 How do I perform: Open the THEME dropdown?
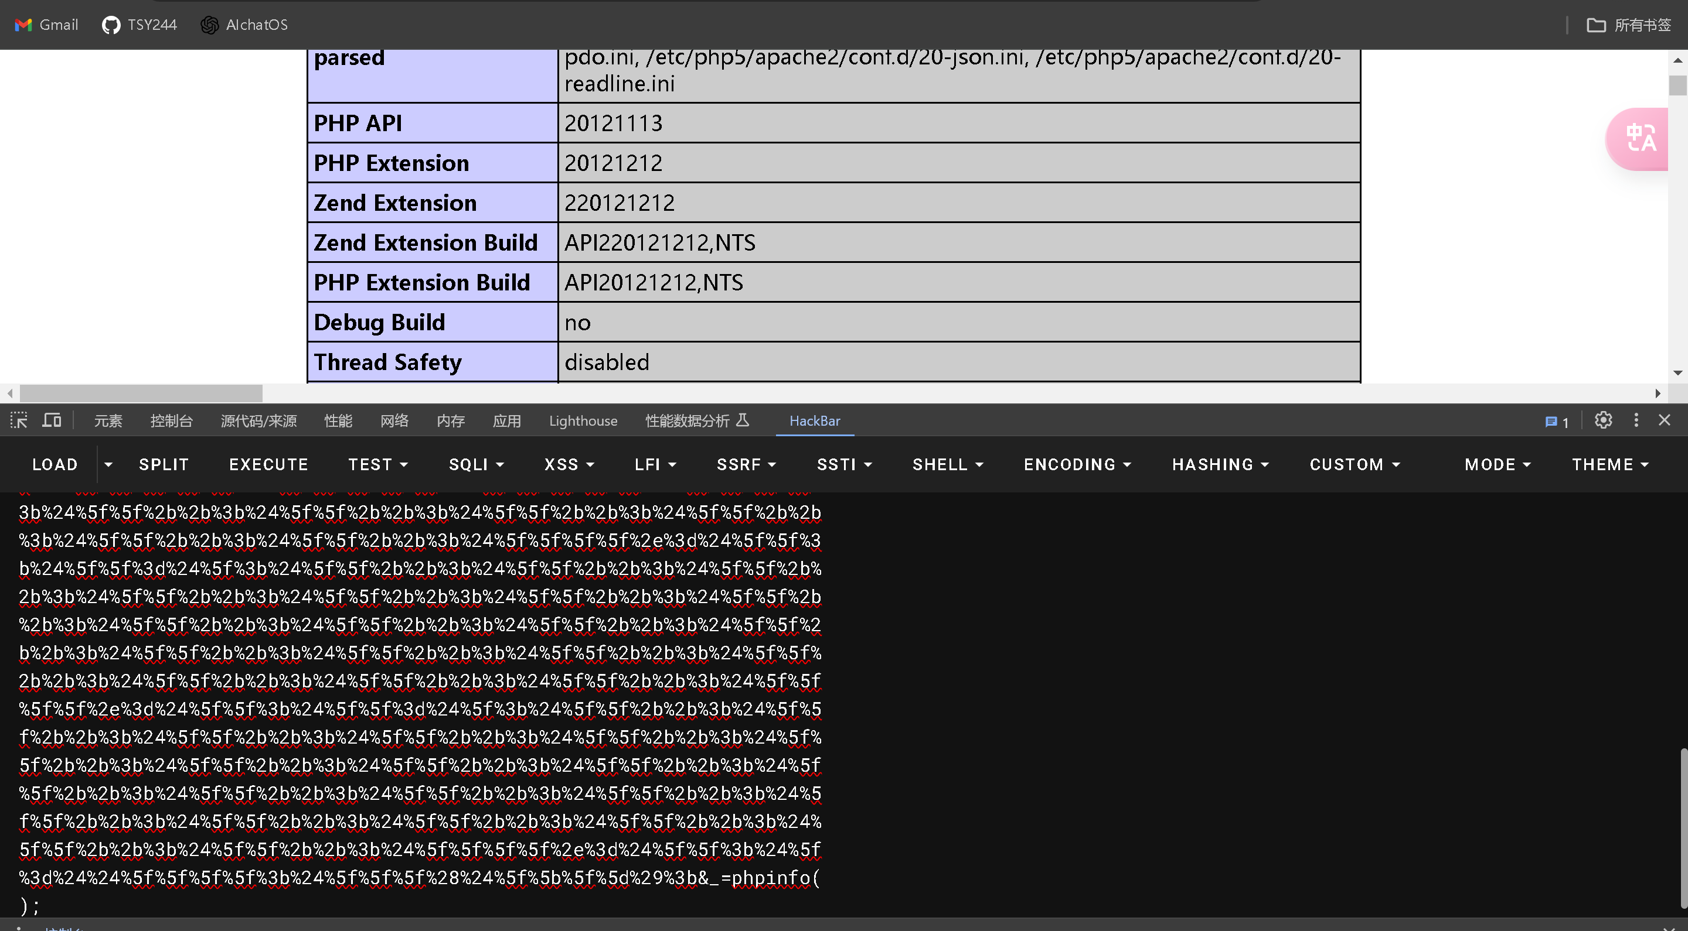pos(1610,464)
